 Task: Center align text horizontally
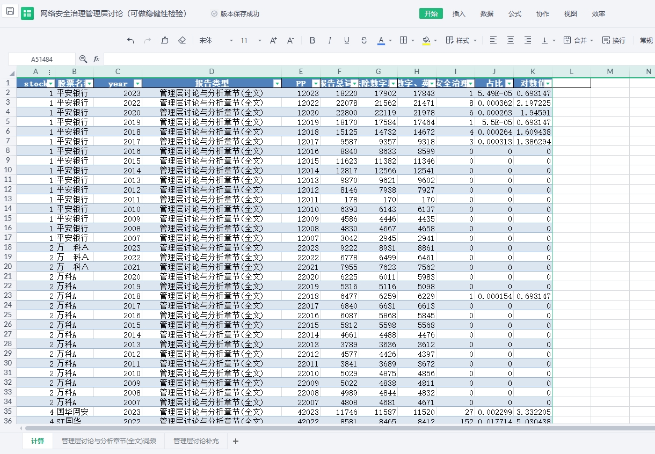[511, 40]
